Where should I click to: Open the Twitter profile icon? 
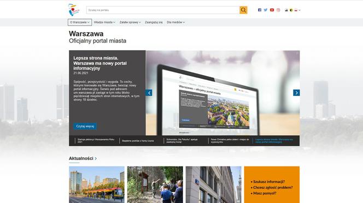tap(266, 10)
